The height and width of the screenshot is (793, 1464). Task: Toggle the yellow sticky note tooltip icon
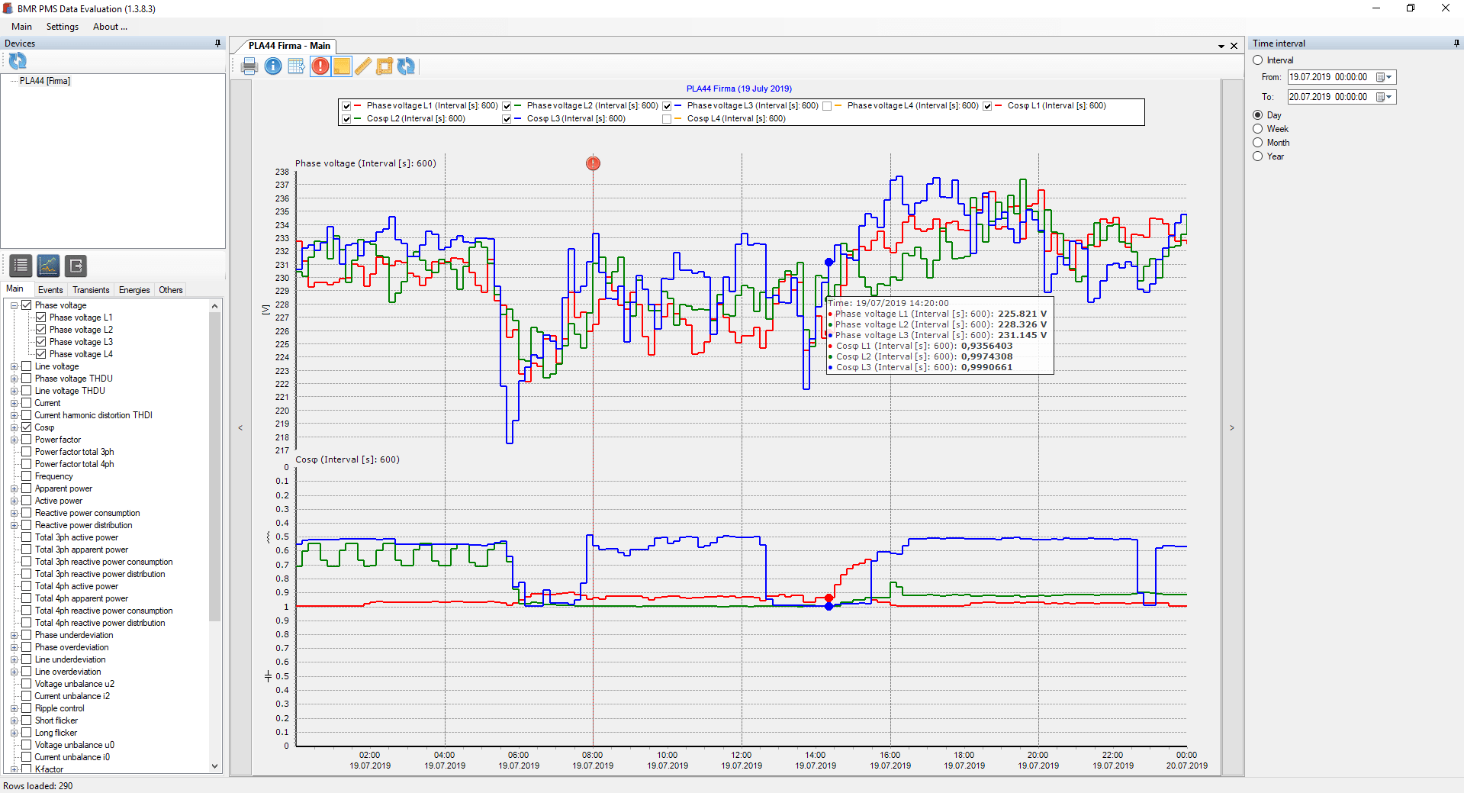(x=342, y=66)
